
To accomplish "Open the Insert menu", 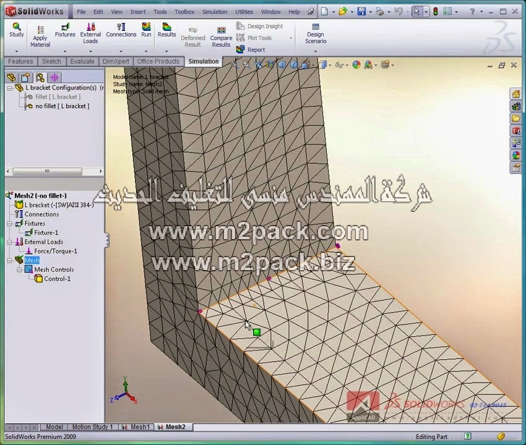I will click(x=138, y=12).
